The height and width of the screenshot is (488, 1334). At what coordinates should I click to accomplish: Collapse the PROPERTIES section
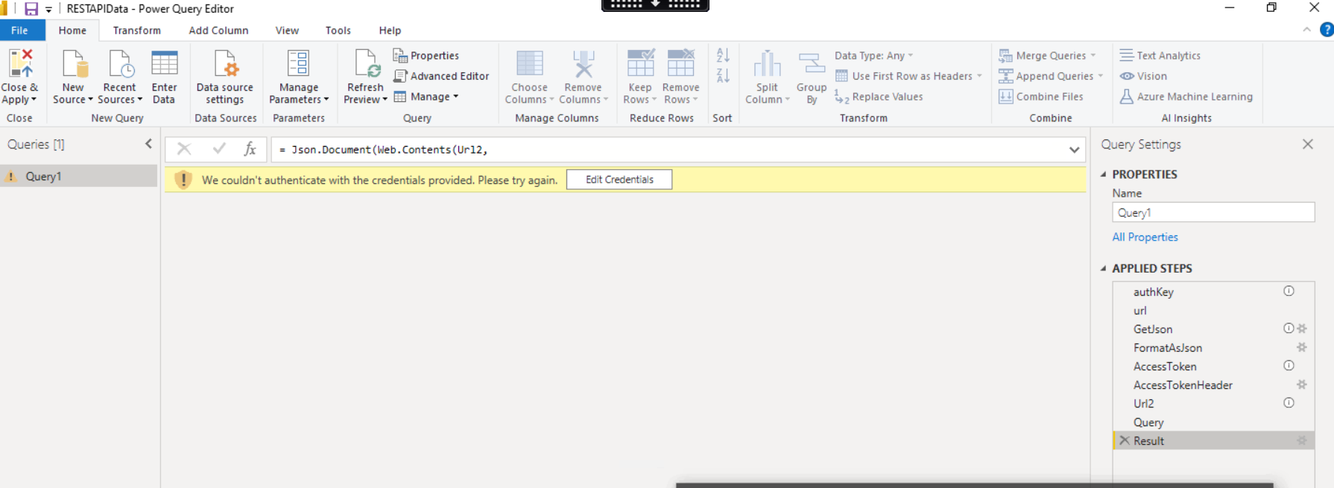(x=1104, y=174)
